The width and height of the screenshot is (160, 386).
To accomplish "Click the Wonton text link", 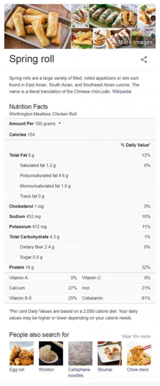I will click(46, 370).
